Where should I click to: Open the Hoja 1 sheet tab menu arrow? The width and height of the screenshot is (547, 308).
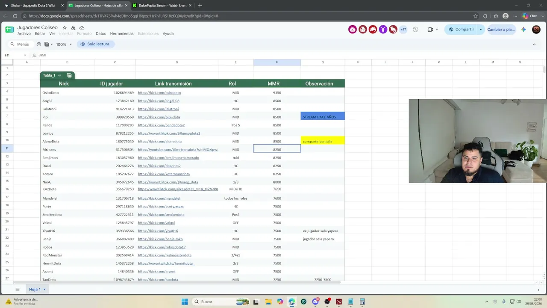[44, 290]
